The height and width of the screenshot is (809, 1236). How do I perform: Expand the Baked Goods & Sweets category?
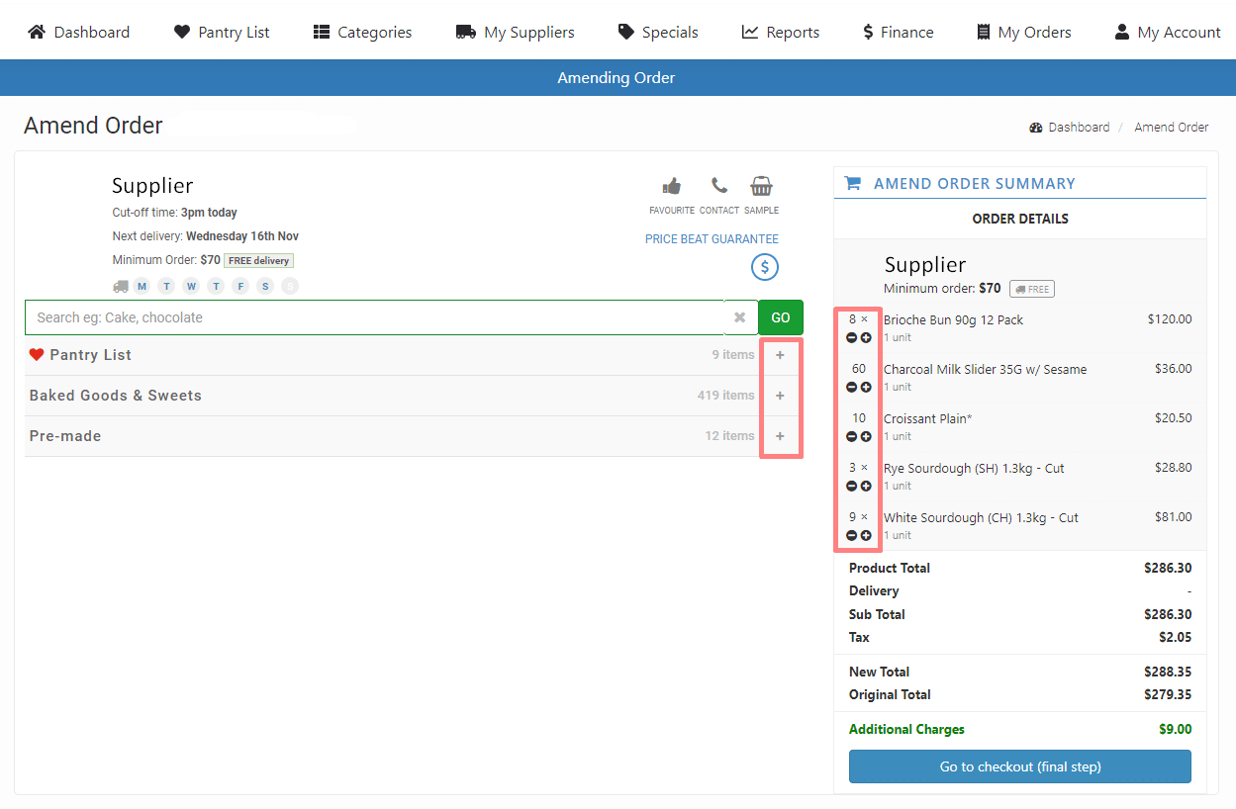(x=781, y=395)
